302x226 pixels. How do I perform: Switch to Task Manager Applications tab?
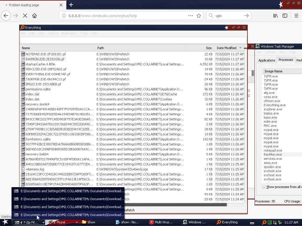[x=267, y=60]
